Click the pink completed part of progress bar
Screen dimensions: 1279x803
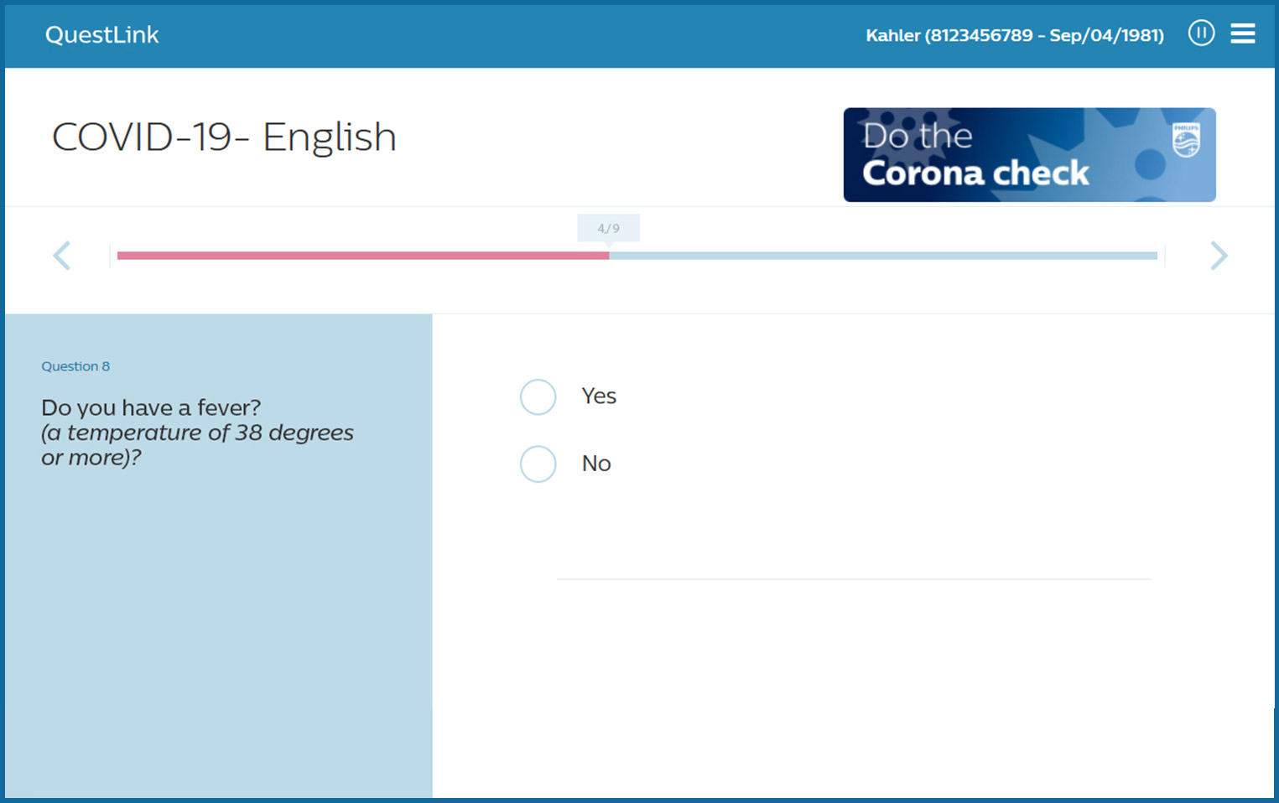click(362, 256)
